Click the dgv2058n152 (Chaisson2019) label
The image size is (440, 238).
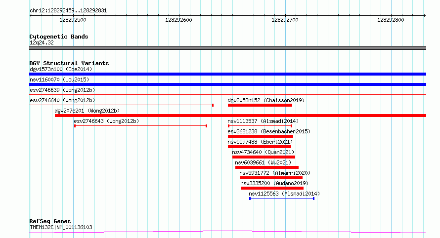266,100
